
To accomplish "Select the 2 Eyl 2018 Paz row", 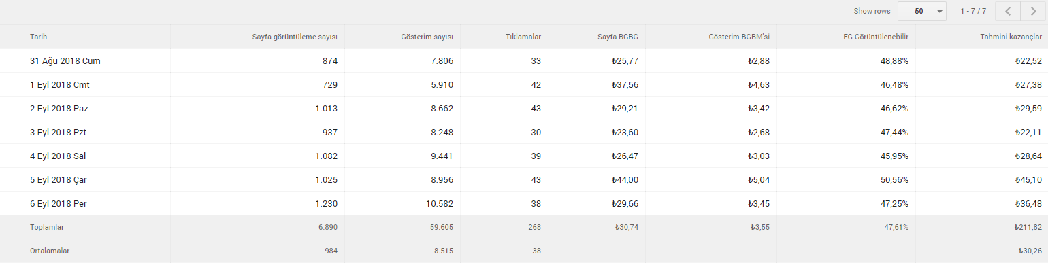I will 524,108.
